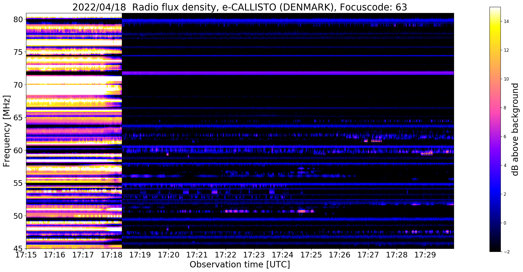Viewport: 523px width, 272px height.
Task: Click the 17:28 time tick label
Action: (x=397, y=255)
